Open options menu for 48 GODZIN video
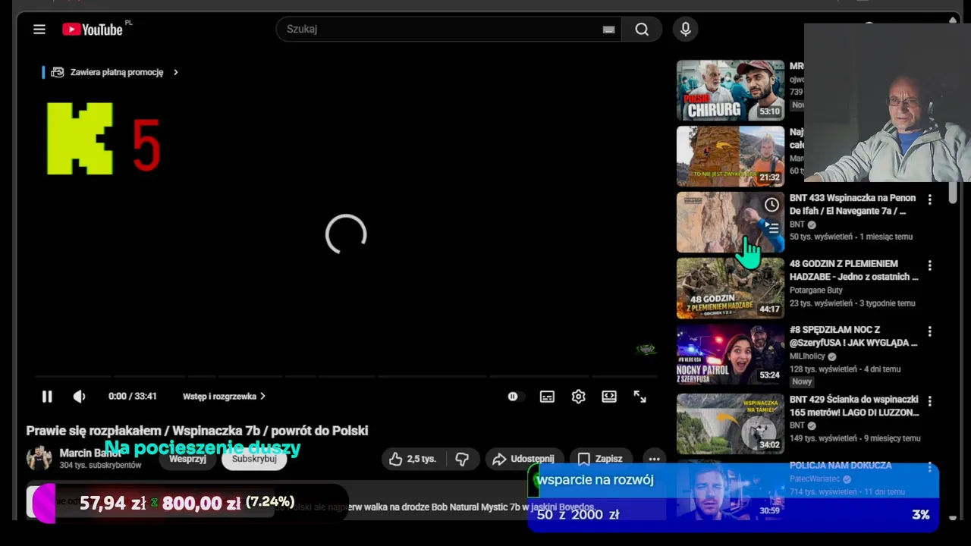 (x=930, y=265)
